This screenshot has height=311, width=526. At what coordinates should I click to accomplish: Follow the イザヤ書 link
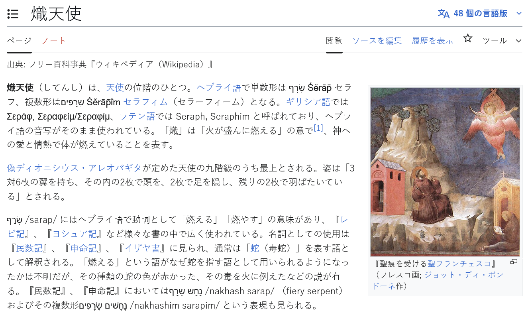[x=142, y=248]
